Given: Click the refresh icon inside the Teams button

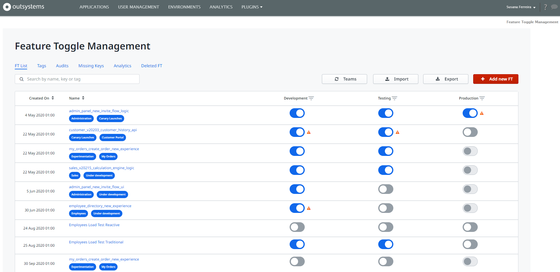Looking at the screenshot, I should (x=337, y=79).
